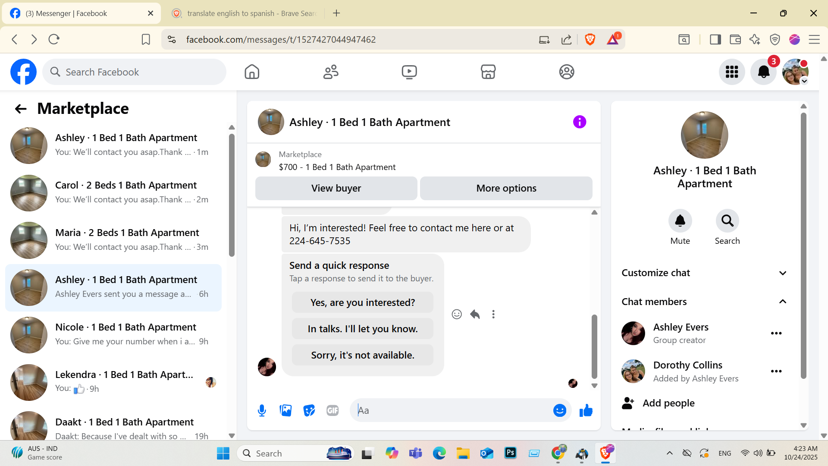
Task: Open Maria 2 Beds 1 Bath Apartment chat
Action: [113, 240]
